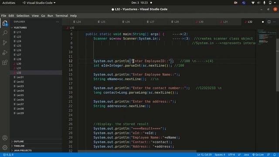Click the Activities button in top bar
This screenshot has height=157, width=279.
[9, 3]
